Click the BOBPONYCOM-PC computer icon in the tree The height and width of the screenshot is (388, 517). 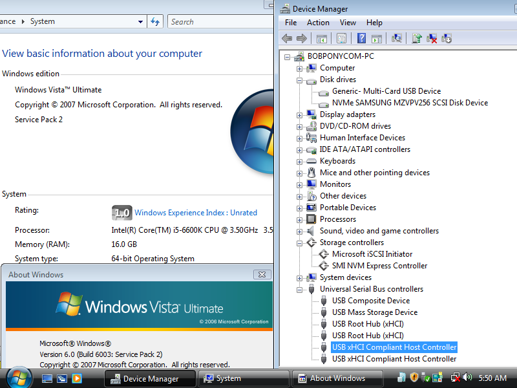click(x=299, y=56)
